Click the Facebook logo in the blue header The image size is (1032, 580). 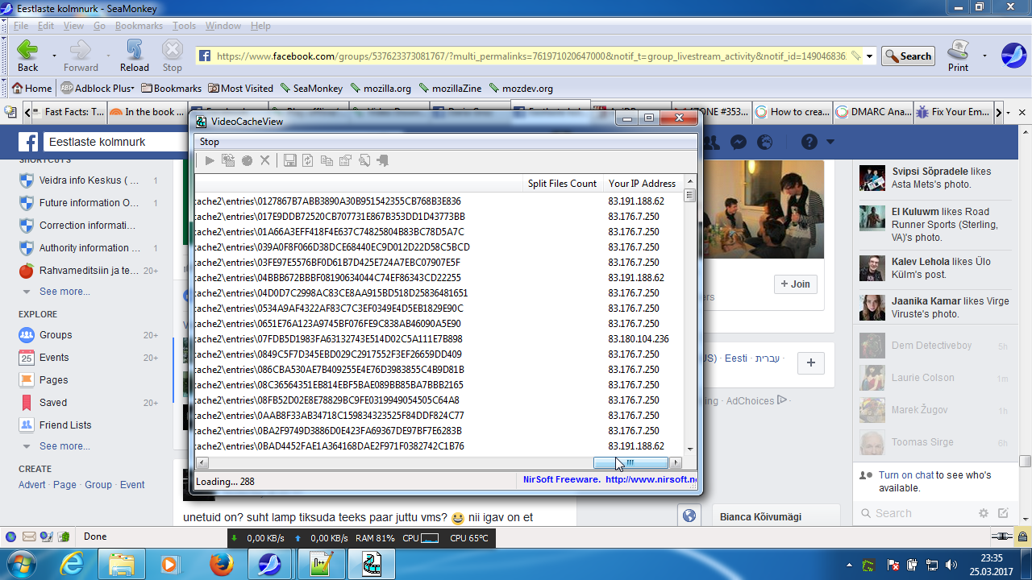(x=29, y=143)
